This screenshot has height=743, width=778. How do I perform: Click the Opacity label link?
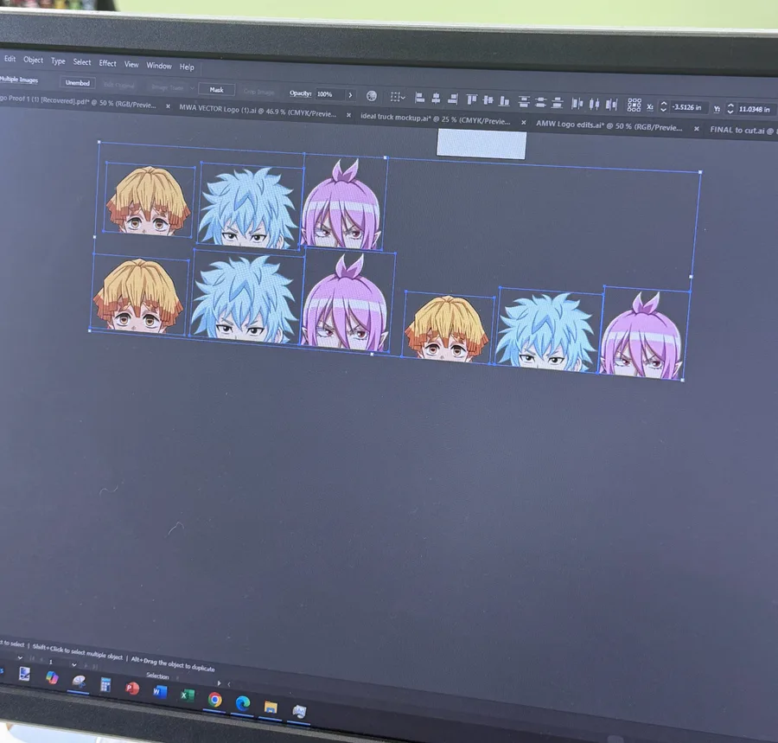pos(301,93)
